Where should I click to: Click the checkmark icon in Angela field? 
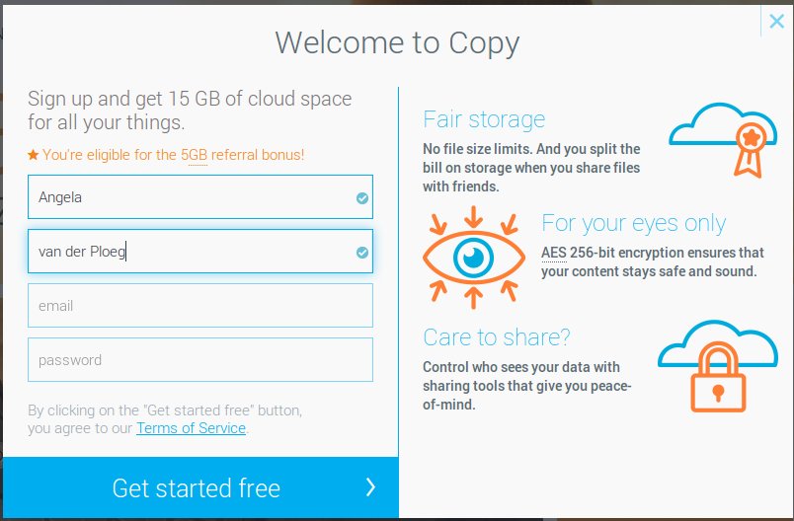pyautogui.click(x=362, y=198)
